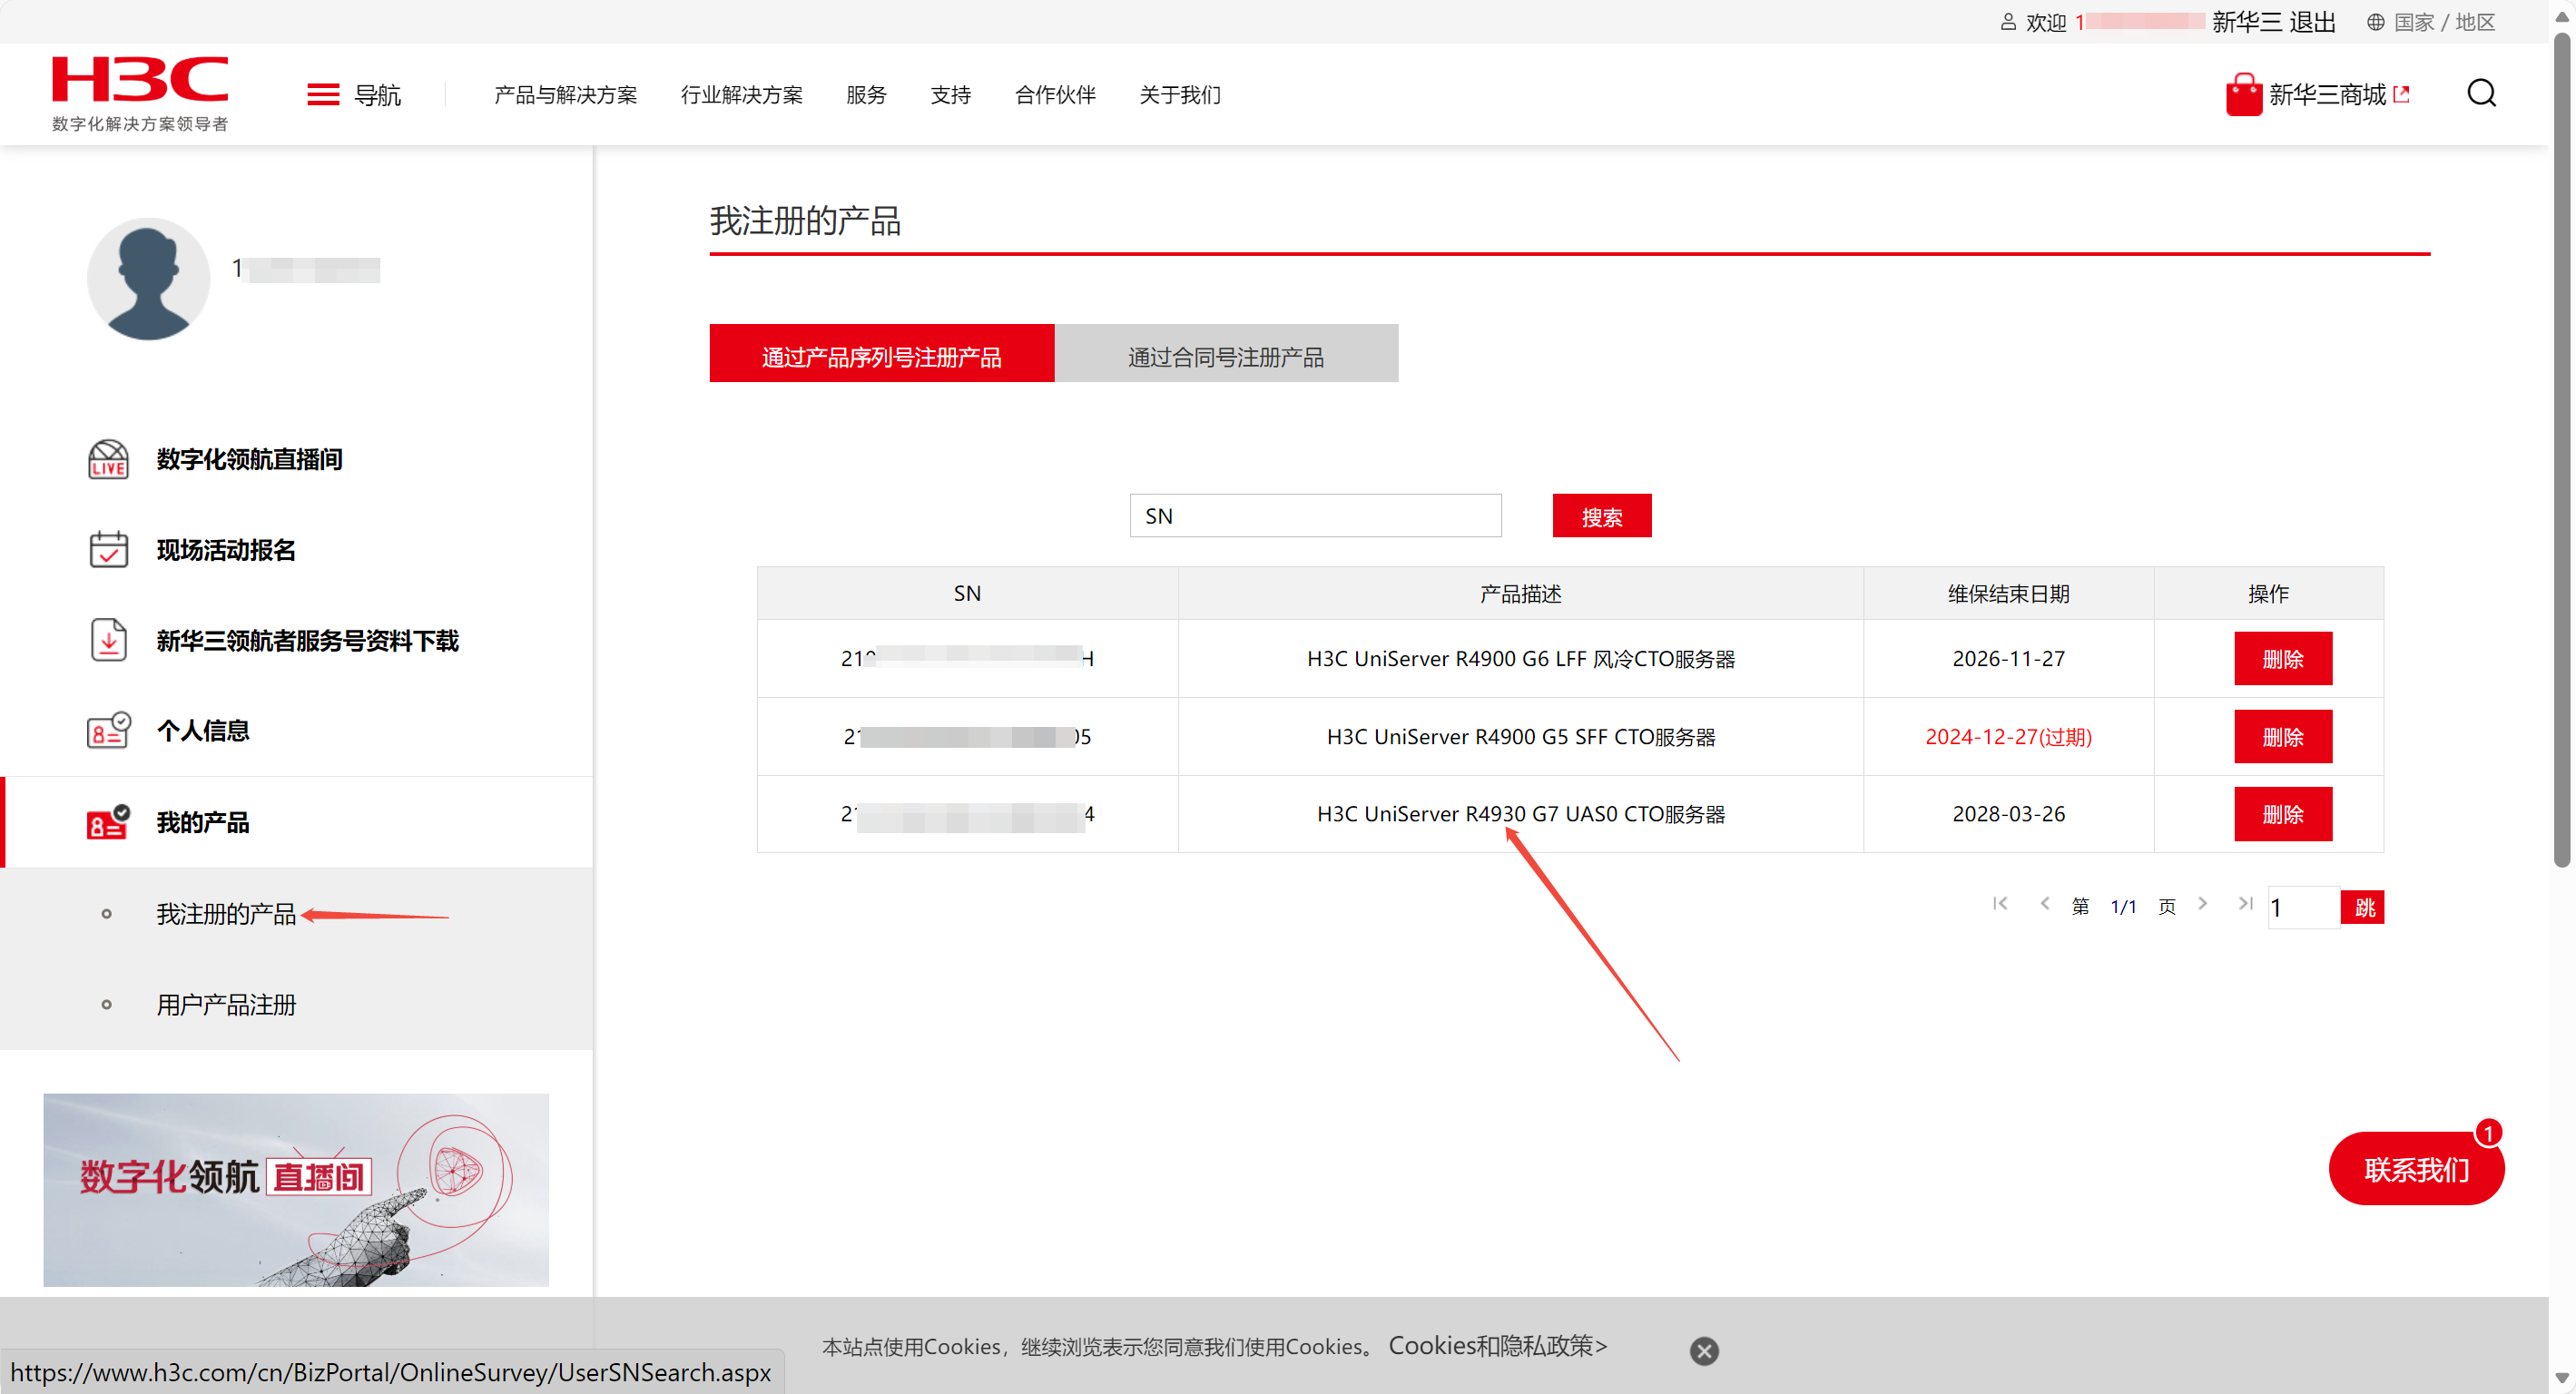Open the 产品与解决方案 menu
Screen dimensions: 2576x1394
[565, 95]
